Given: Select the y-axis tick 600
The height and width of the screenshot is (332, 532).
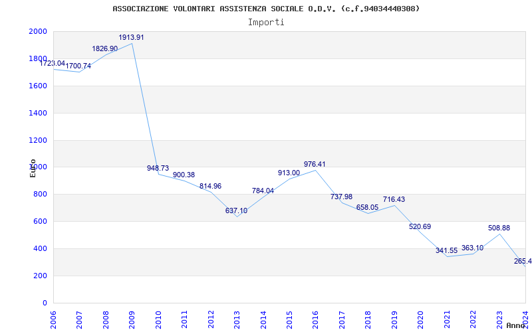Looking at the screenshot, I should [41, 222].
